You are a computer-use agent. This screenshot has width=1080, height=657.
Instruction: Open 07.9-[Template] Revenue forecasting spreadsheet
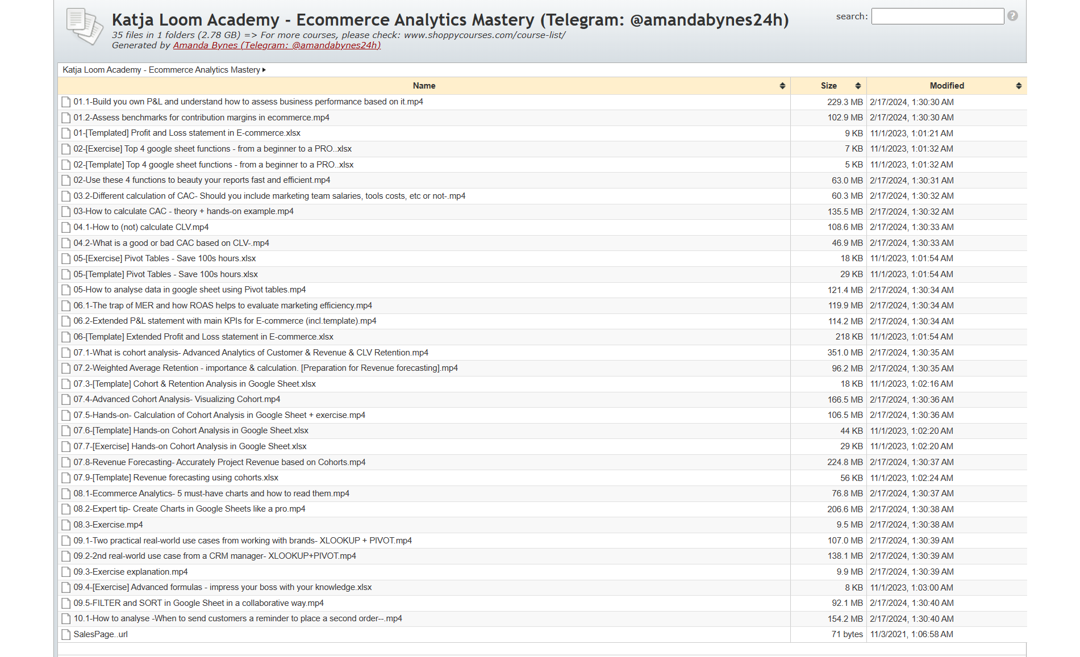coord(176,478)
